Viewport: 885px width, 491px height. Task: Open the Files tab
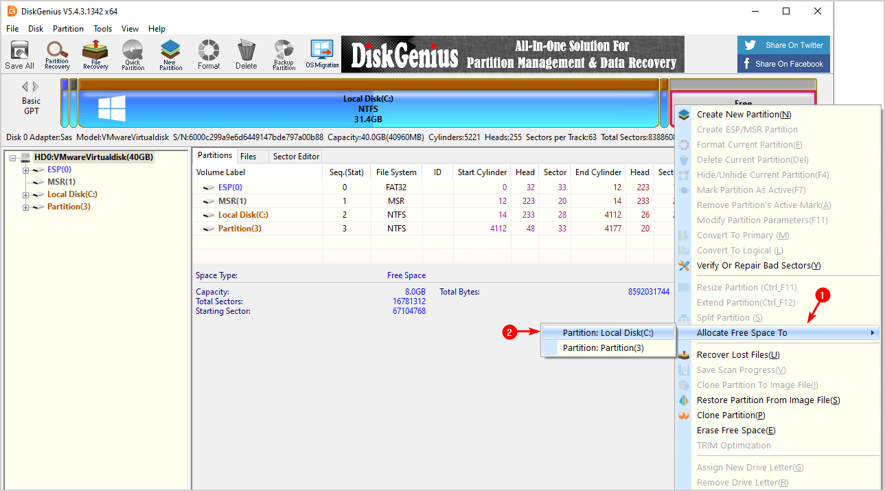pos(249,157)
